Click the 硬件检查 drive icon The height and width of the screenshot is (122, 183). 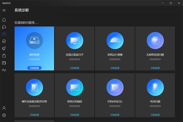34,40
